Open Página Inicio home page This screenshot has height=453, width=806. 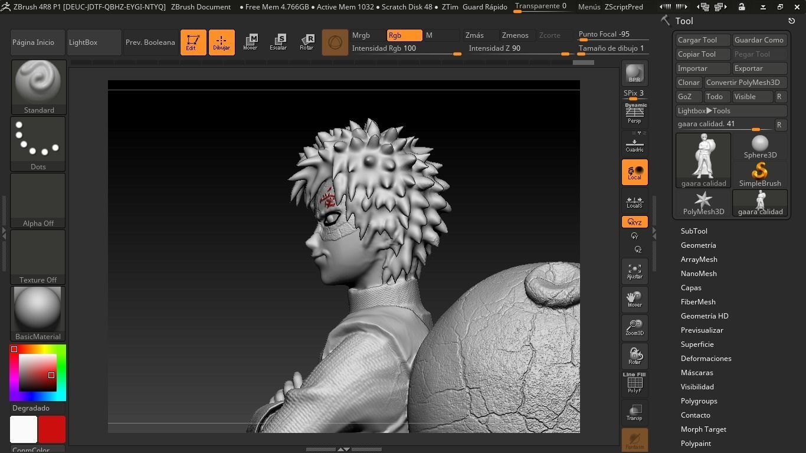tap(38, 42)
